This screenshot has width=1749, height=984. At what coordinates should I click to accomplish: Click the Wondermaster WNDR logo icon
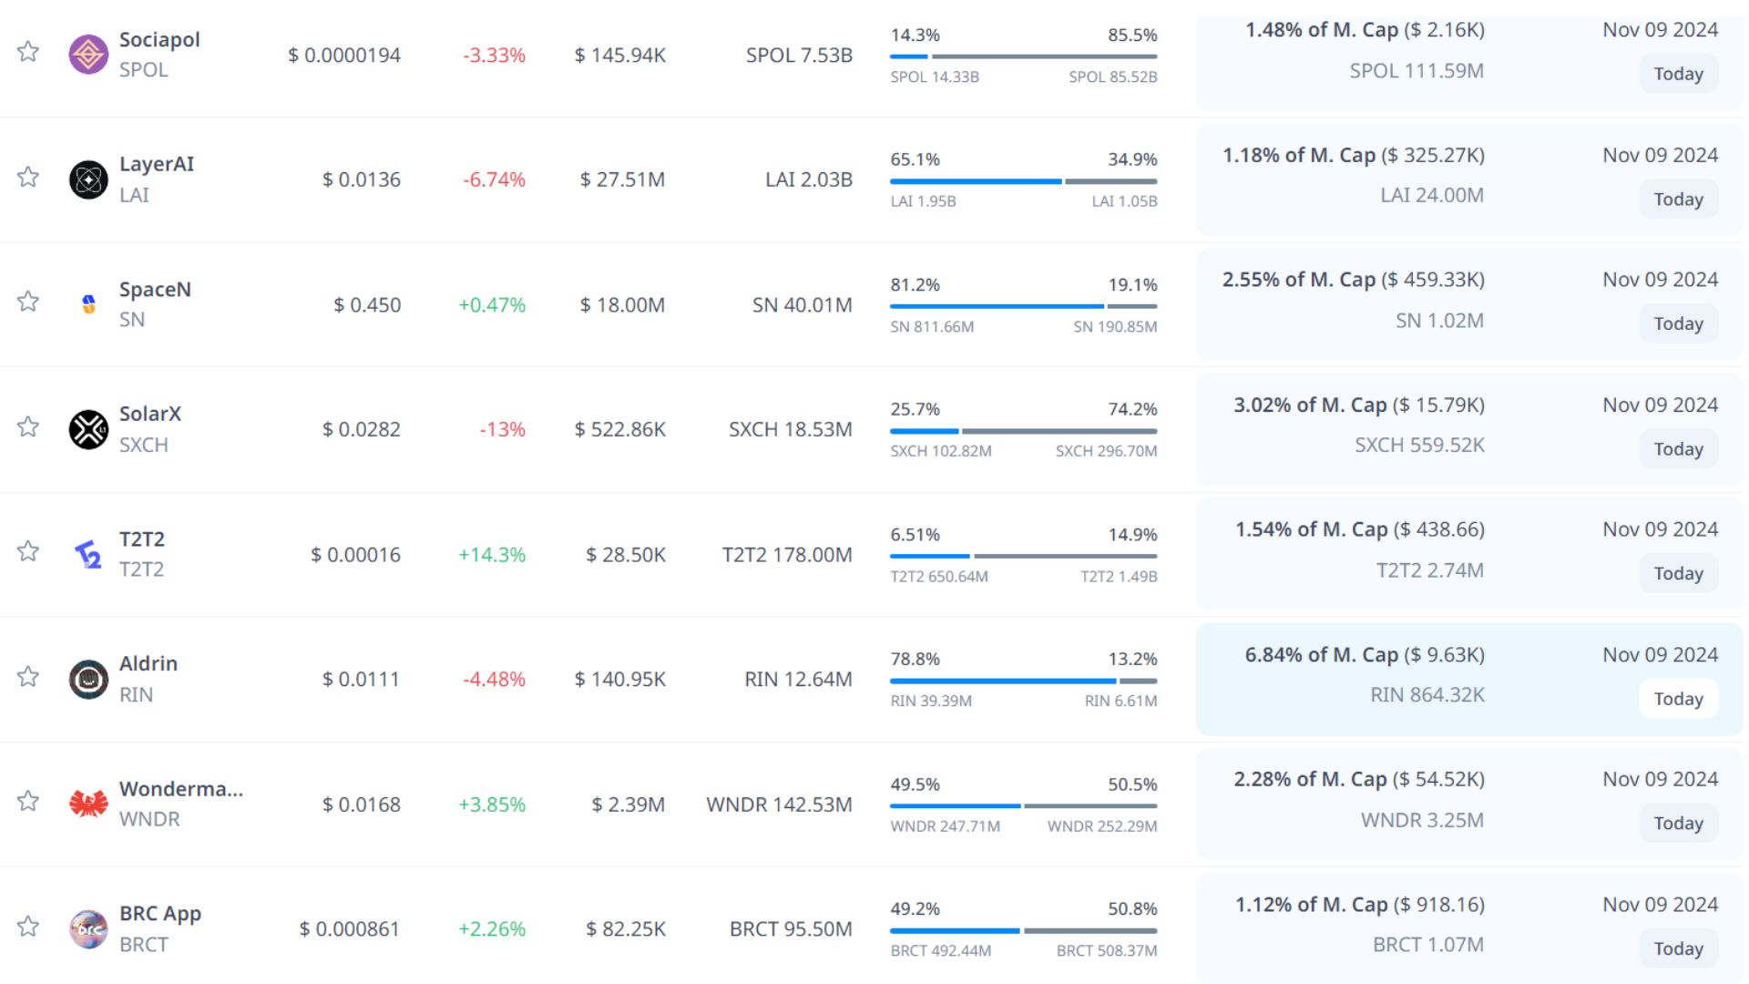pos(88,804)
